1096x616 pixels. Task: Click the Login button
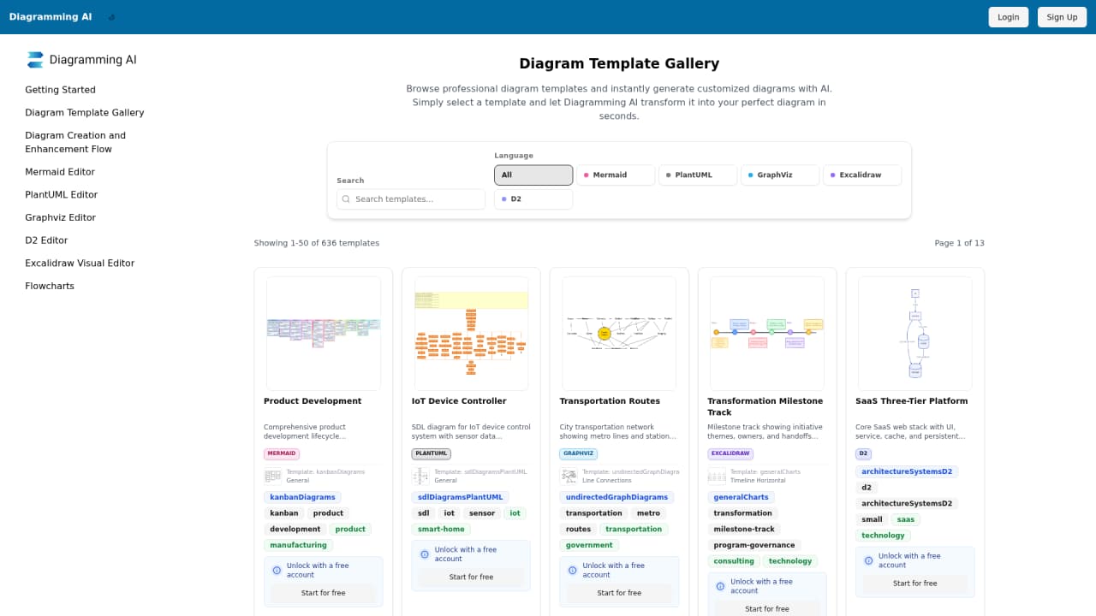click(x=1009, y=17)
